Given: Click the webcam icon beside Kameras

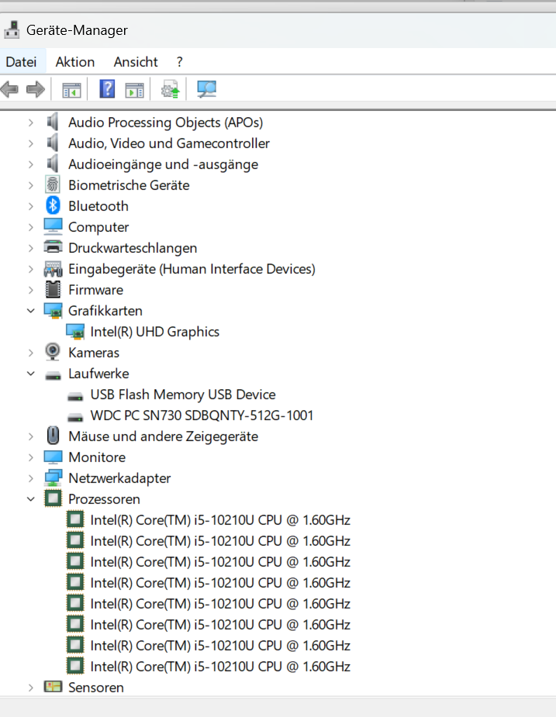Looking at the screenshot, I should (53, 352).
